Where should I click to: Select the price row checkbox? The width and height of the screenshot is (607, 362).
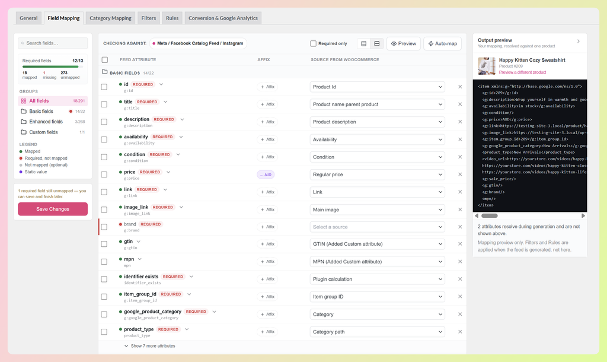[x=104, y=174]
